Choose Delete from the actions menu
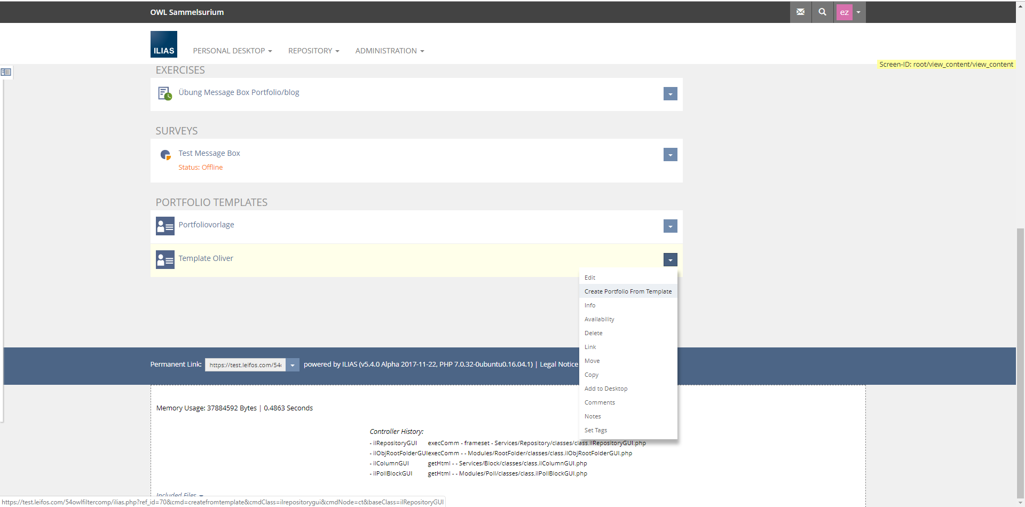1025x507 pixels. pyautogui.click(x=593, y=333)
